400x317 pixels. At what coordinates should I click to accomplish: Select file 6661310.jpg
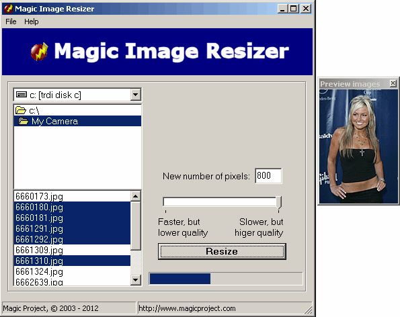pos(72,261)
